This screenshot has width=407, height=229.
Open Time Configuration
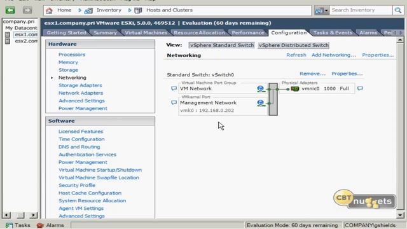tap(81, 139)
